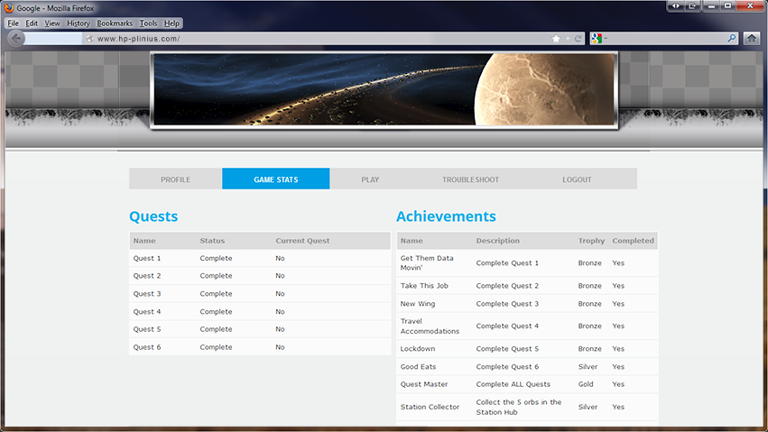Click Complete Quest 3 description
Image resolution: width=768 pixels, height=432 pixels.
[x=507, y=304]
